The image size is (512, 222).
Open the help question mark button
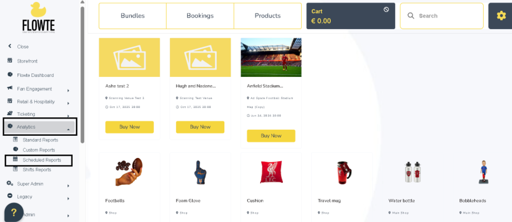(x=14, y=212)
